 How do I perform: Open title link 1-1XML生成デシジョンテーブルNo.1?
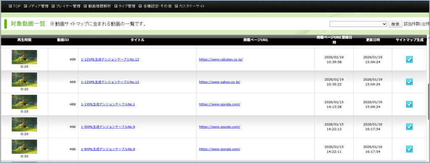pos(108,104)
